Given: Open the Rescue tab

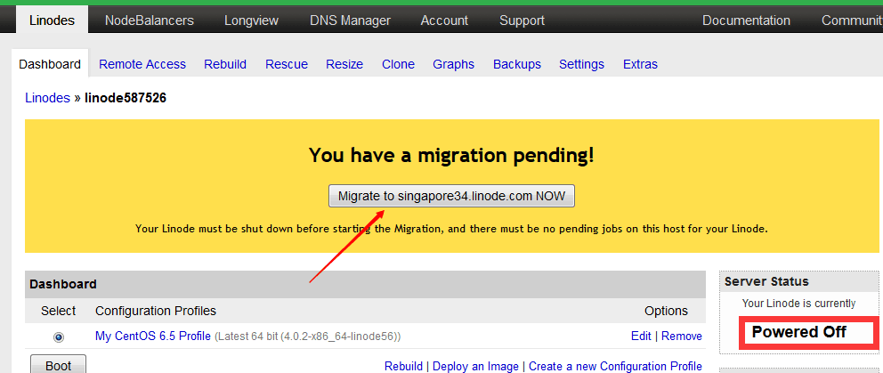Looking at the screenshot, I should tap(287, 64).
